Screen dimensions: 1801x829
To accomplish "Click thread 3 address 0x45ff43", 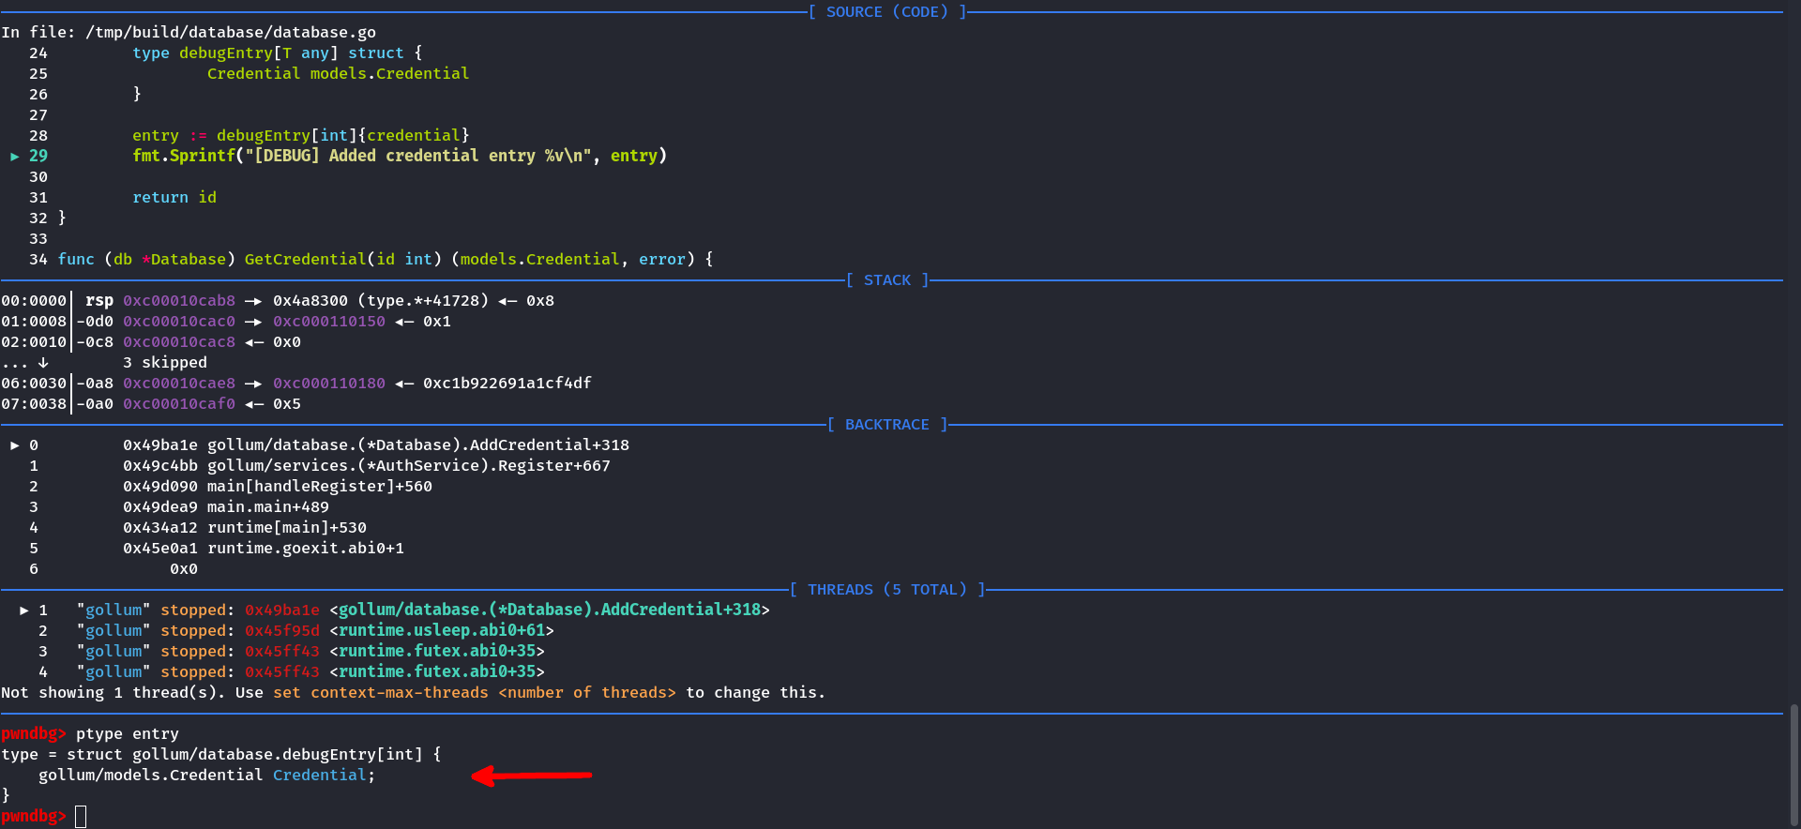I will point(282,652).
